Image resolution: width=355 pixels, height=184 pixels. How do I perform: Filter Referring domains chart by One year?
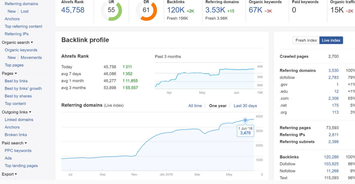click(218, 106)
